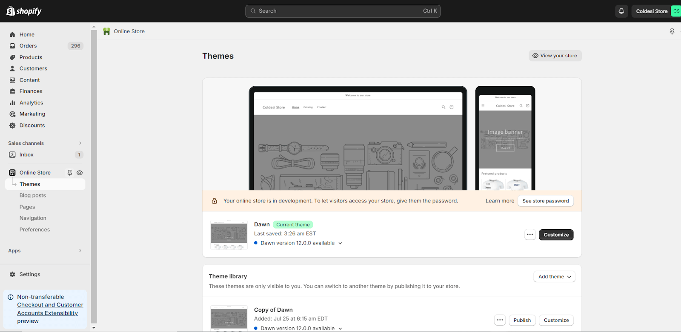Open Navigation under Online Store

coord(33,218)
